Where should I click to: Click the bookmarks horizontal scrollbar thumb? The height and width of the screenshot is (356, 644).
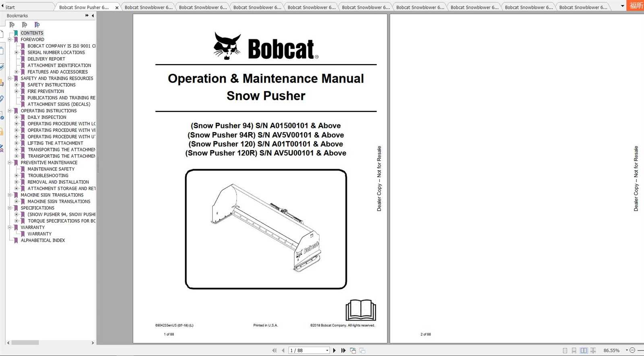click(25, 343)
